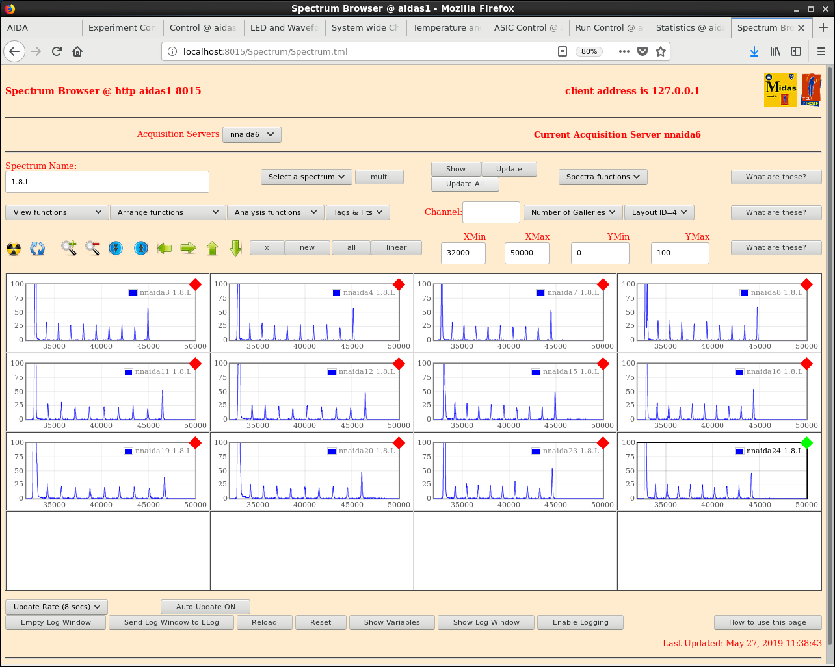Switch to the Run Control browser tab
The width and height of the screenshot is (835, 667).
click(609, 27)
